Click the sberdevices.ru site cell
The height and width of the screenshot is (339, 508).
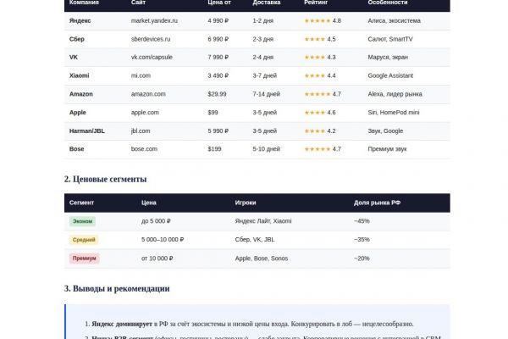151,39
